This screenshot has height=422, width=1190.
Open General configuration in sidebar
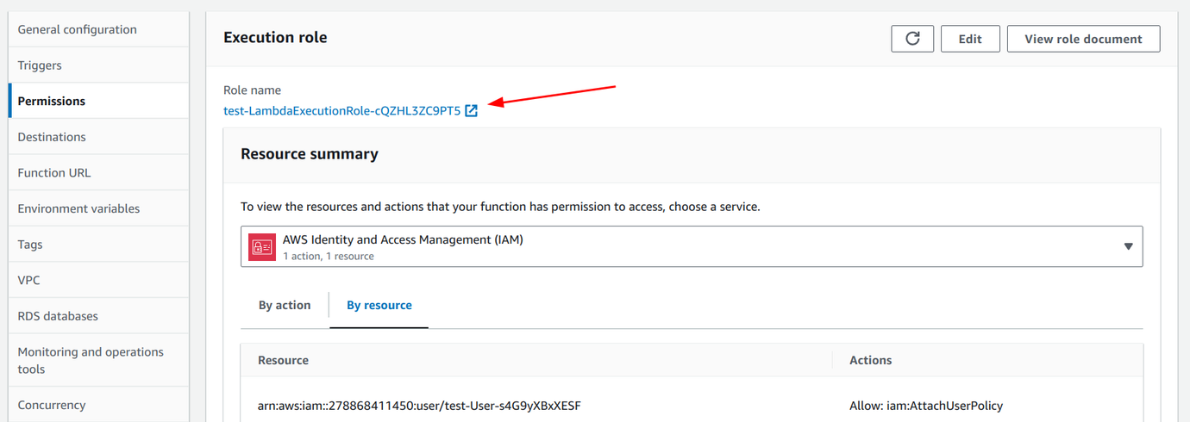(x=78, y=29)
